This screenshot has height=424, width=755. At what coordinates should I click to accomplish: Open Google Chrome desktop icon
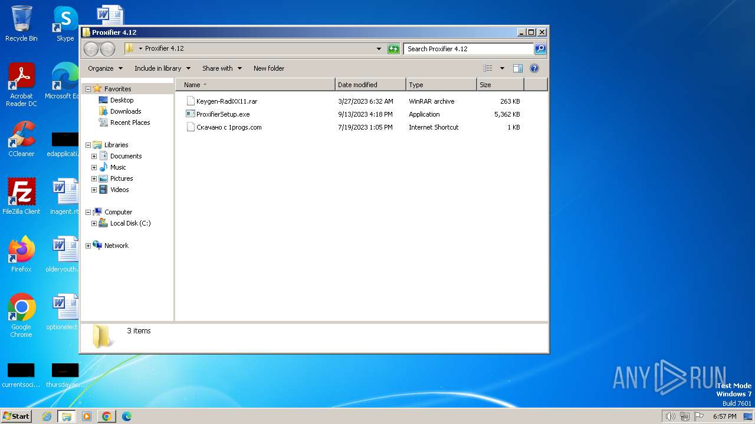pyautogui.click(x=21, y=316)
